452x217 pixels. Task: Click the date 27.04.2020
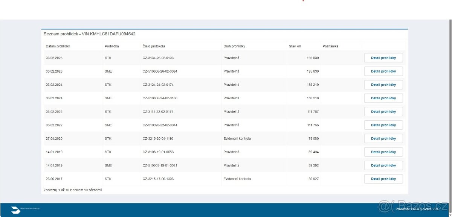(x=54, y=138)
